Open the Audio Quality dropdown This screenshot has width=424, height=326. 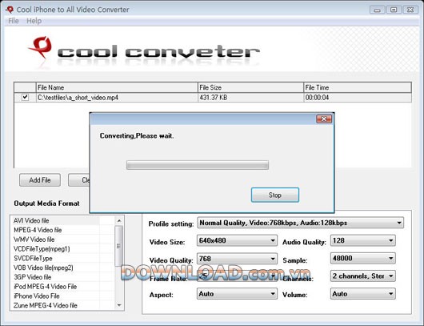(363, 240)
